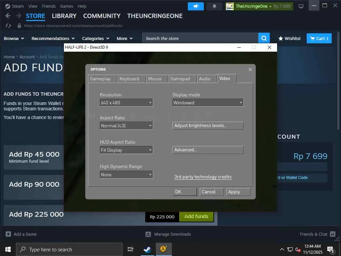Go to the COMMUNITY section
Viewport: 341px width, 256px height.
tap(102, 16)
